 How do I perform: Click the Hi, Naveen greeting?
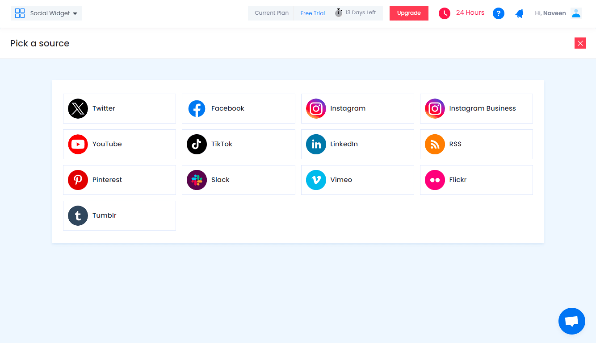(x=550, y=13)
